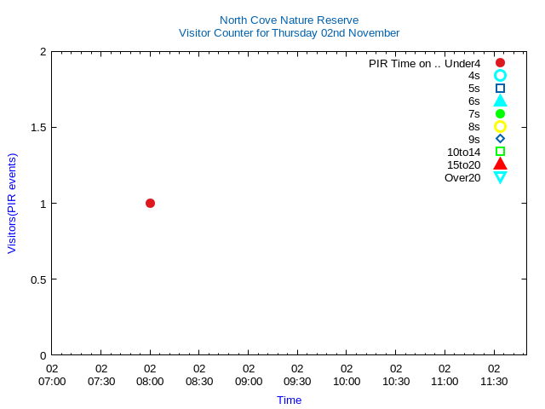
Task: Click the cyan filled triangle for 6s
Action: click(x=500, y=101)
